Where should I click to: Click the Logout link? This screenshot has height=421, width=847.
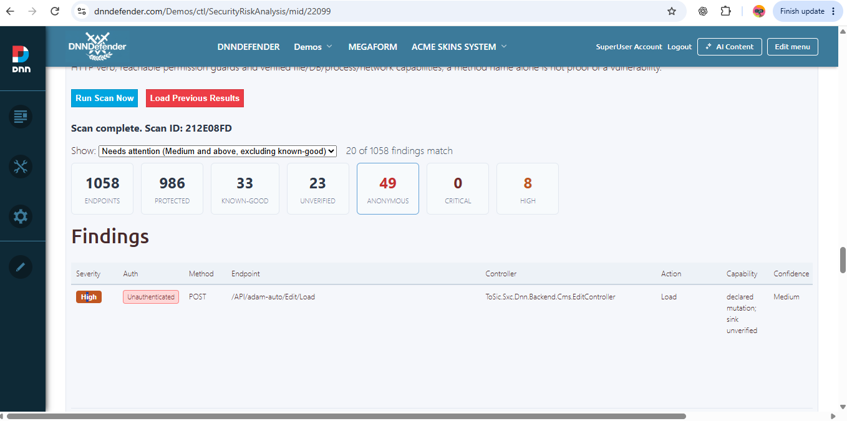(x=679, y=47)
